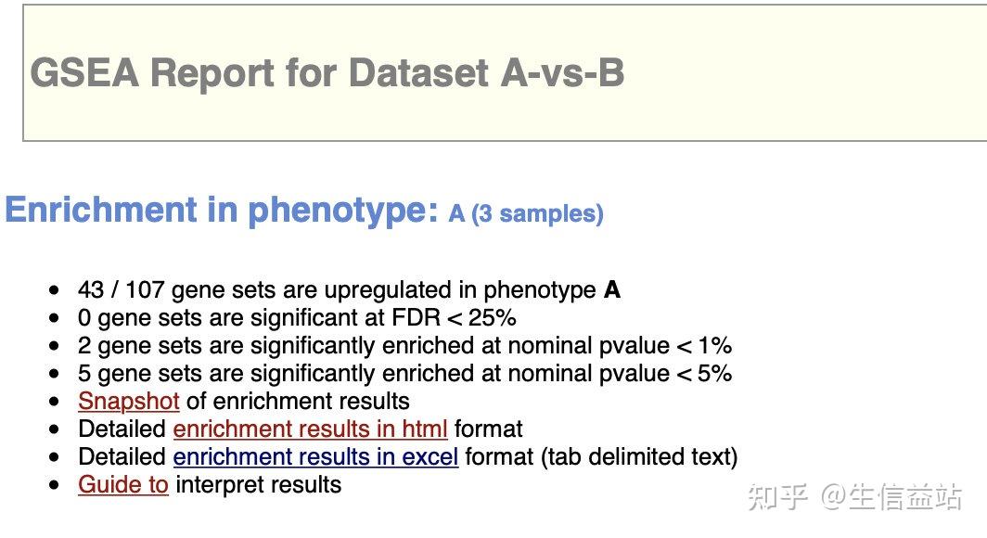987x538 pixels.
Task: Click the nominal pvalue < 1% line
Action: click(404, 346)
